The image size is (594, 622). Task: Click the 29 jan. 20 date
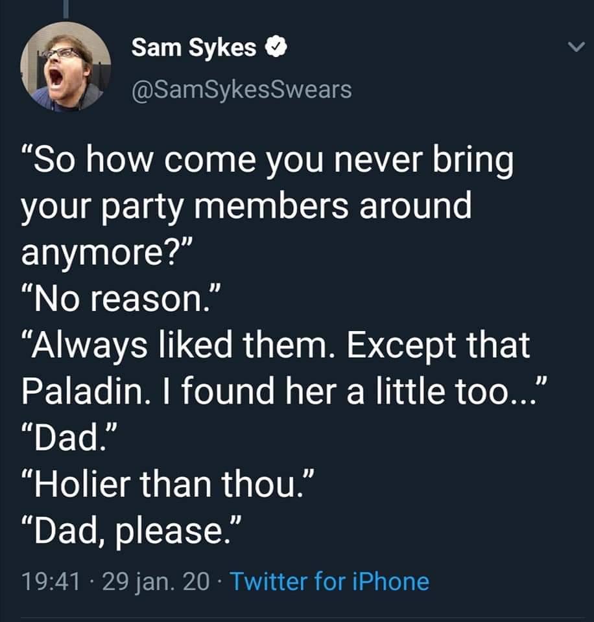coord(156,582)
